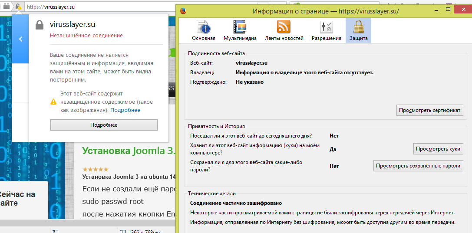
Task: Click the Firefox logo in Page Info titlebar
Action: click(x=183, y=11)
